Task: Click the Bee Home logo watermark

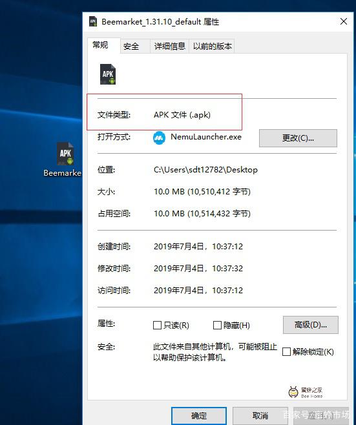Action: 306,392
